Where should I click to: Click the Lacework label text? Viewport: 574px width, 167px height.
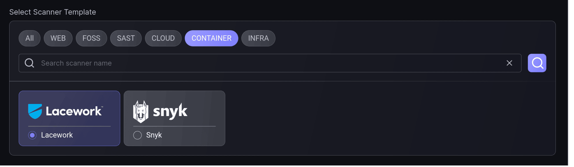coord(57,135)
